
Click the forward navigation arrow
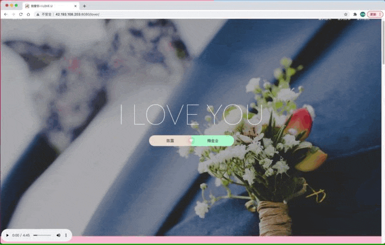point(13,14)
